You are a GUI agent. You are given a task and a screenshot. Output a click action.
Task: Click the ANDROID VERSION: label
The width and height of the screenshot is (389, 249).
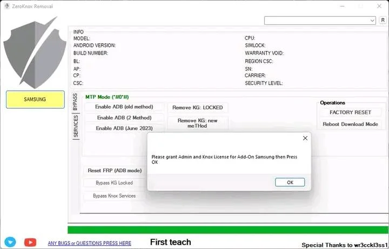(x=95, y=45)
